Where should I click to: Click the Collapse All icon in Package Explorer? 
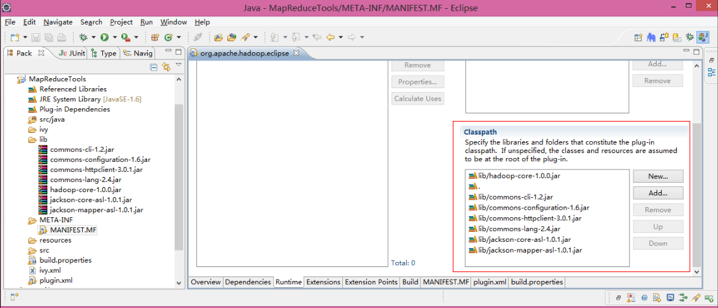[153, 67]
